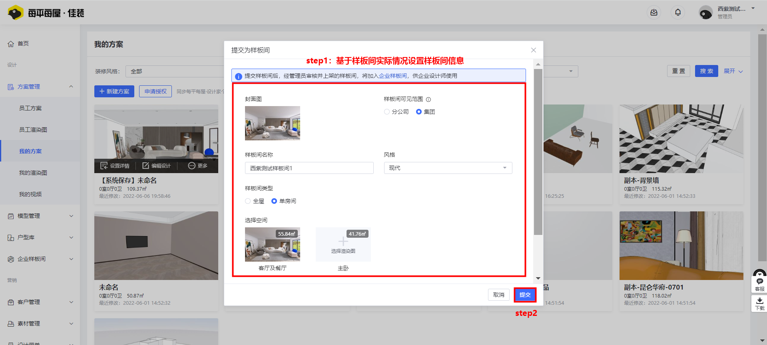Click the logo icon in header
This screenshot has width=767, height=345.
[15, 13]
